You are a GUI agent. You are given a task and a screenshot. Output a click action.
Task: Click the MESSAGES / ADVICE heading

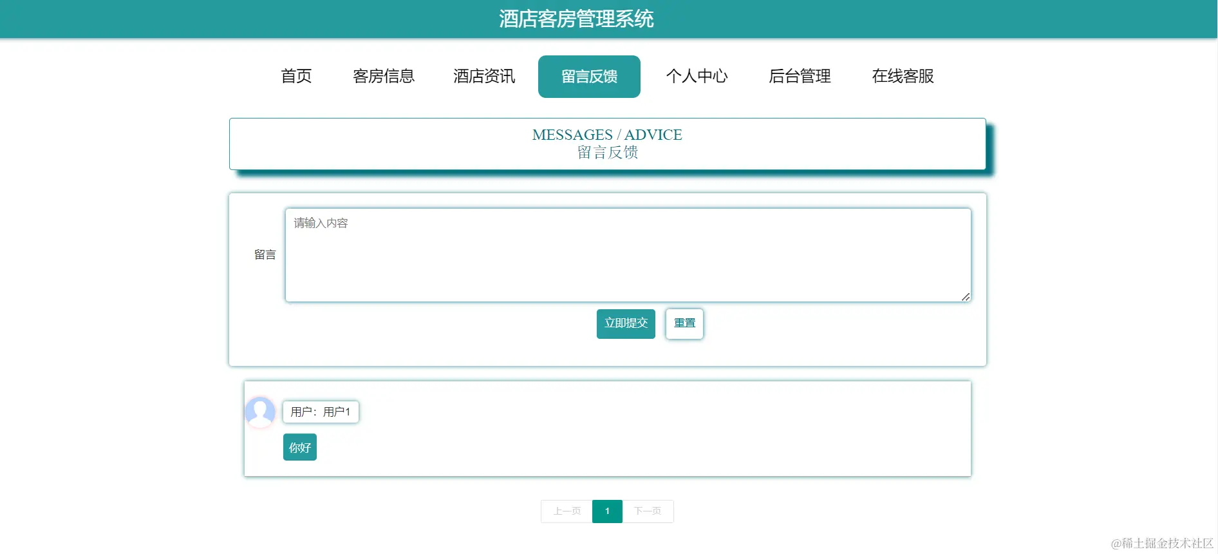tap(607, 135)
